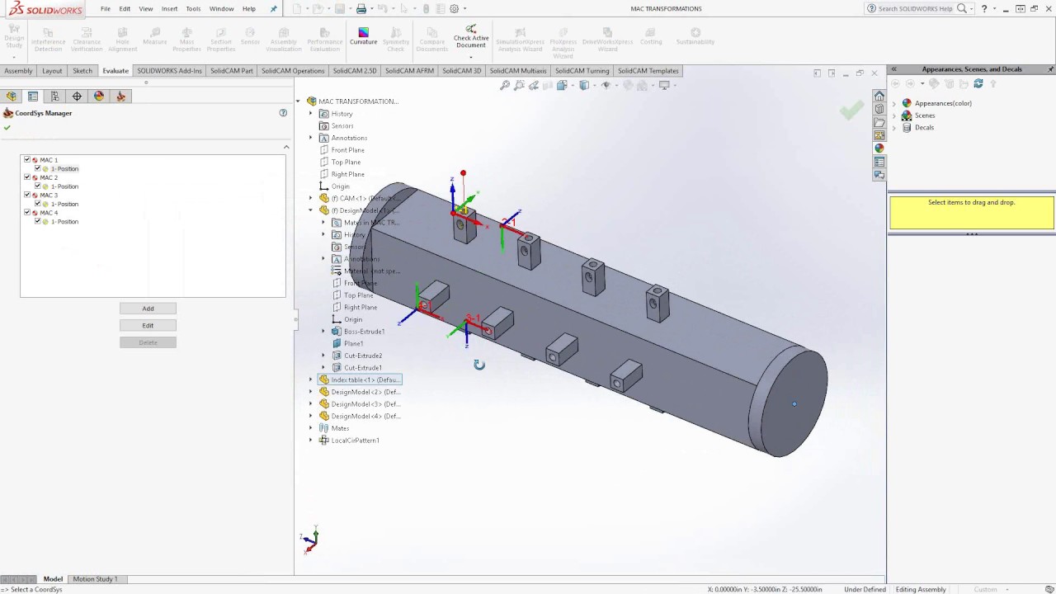Click the Curvature tool icon
This screenshot has height=594, width=1056.
tap(363, 36)
